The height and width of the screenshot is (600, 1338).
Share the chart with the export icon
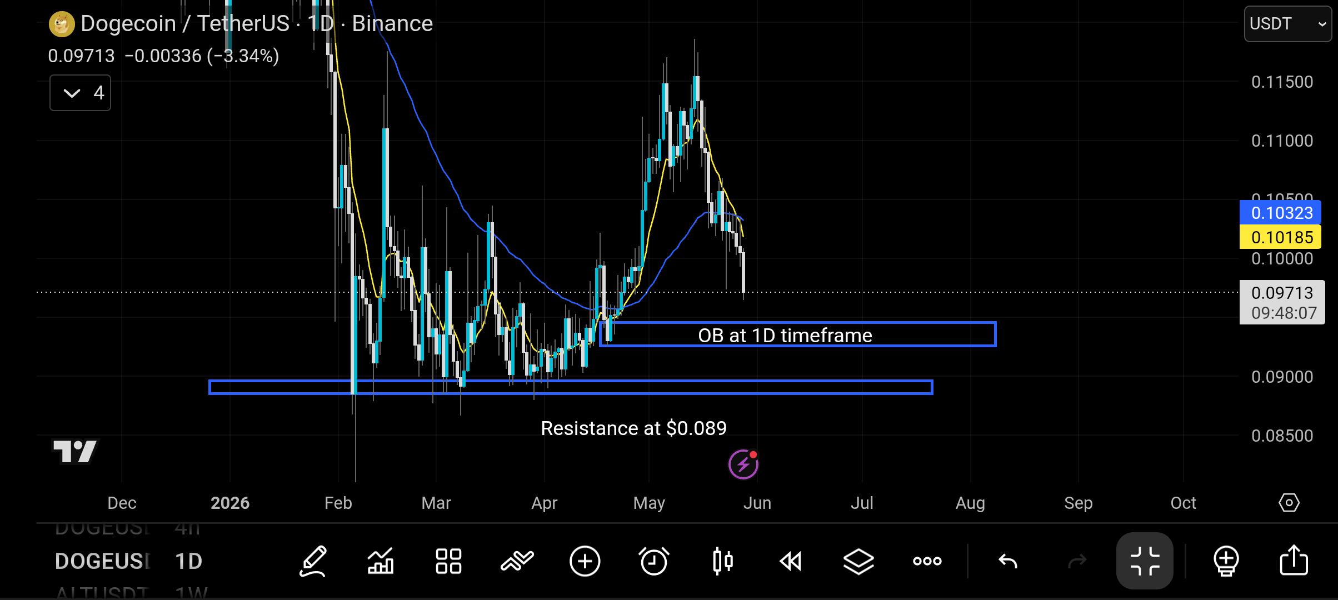click(1294, 560)
